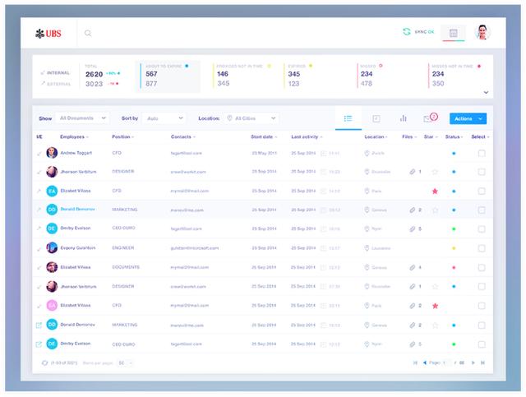The width and height of the screenshot is (526, 397).
Task: Open file attachments for Jhonson Verbitum
Action: tap(413, 172)
